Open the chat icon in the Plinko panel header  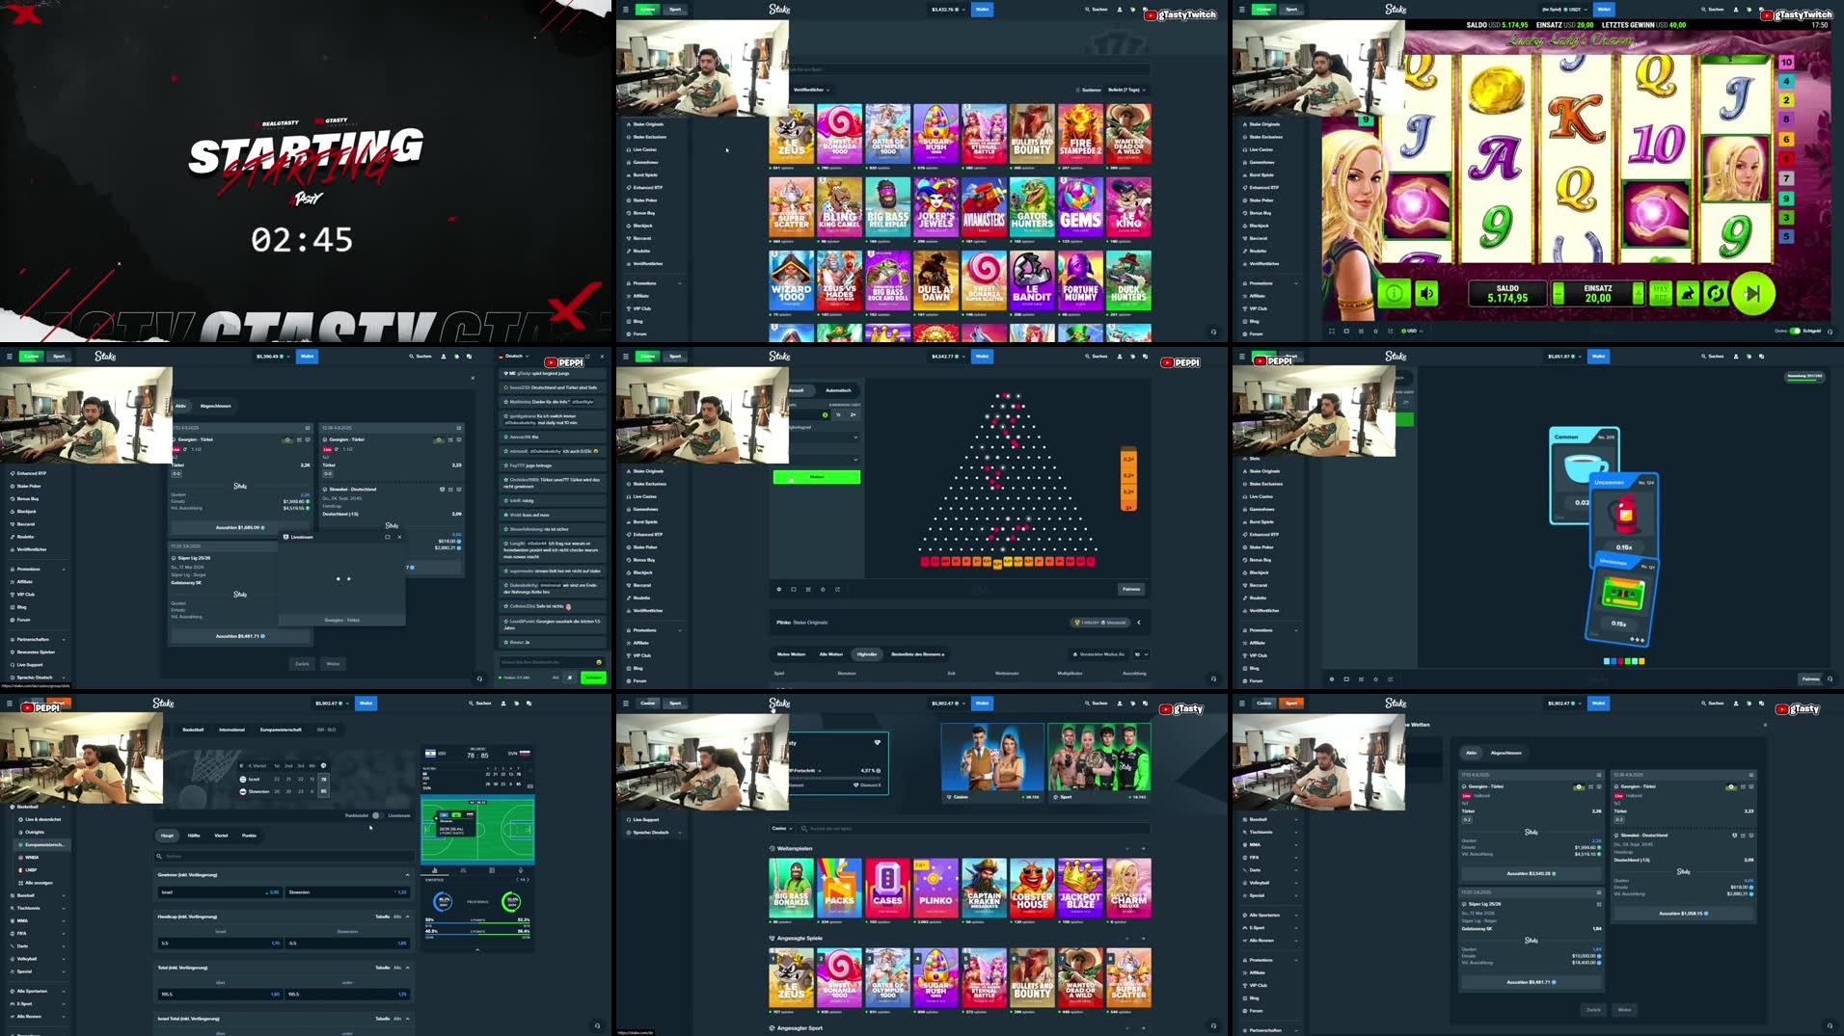coord(1145,357)
